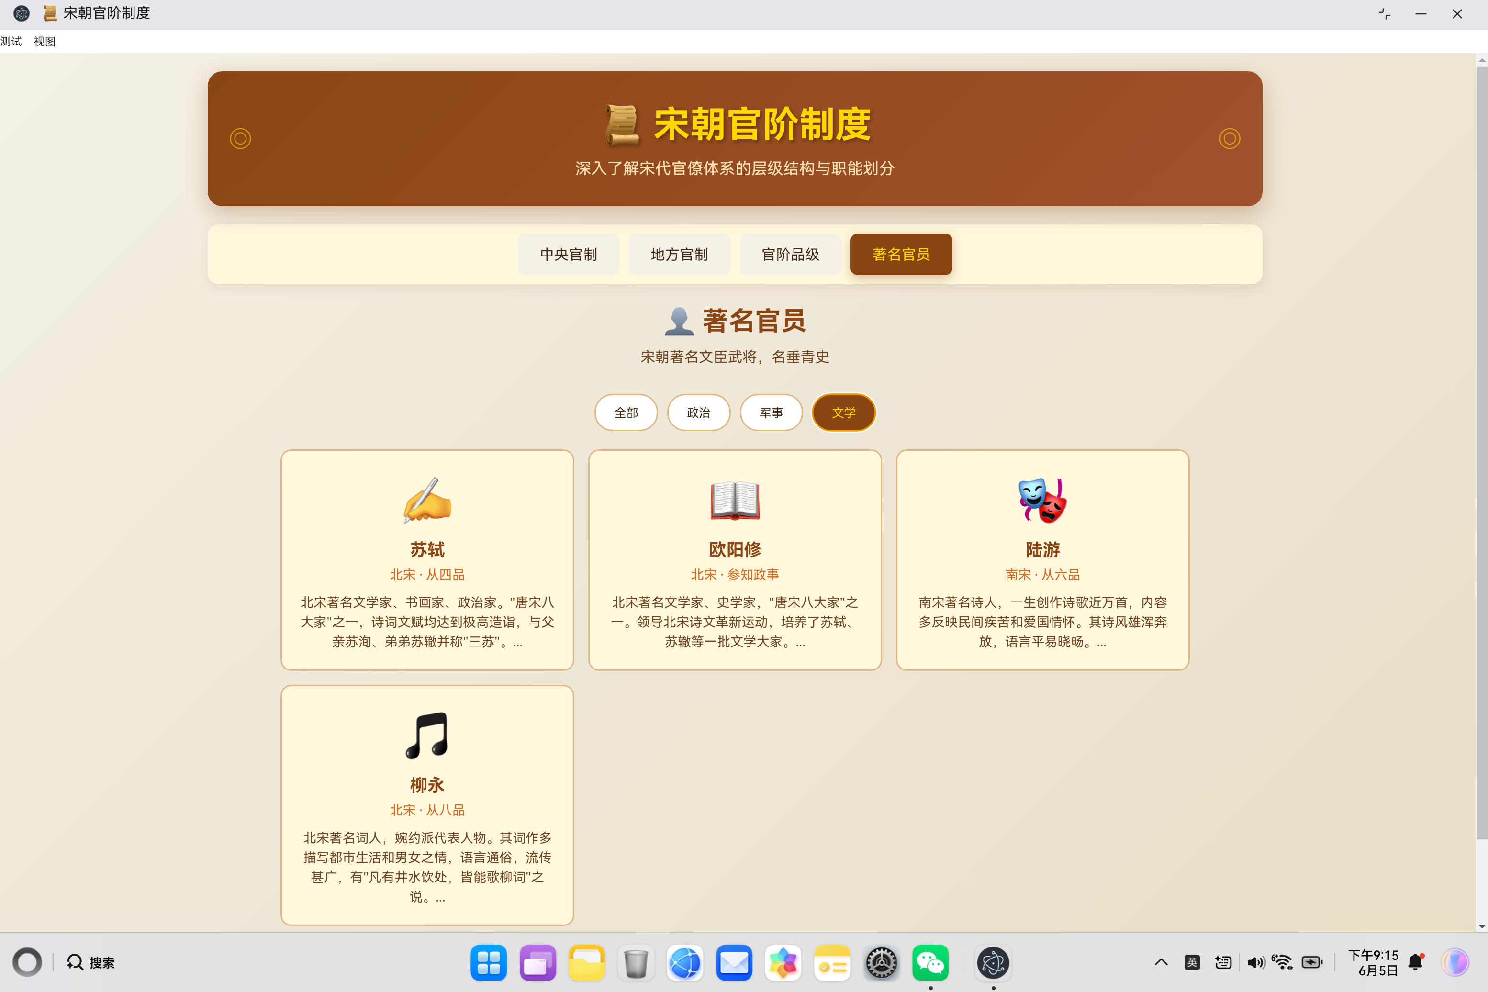Click the music notes icon on 柳永 card
The image size is (1488, 992).
[427, 735]
